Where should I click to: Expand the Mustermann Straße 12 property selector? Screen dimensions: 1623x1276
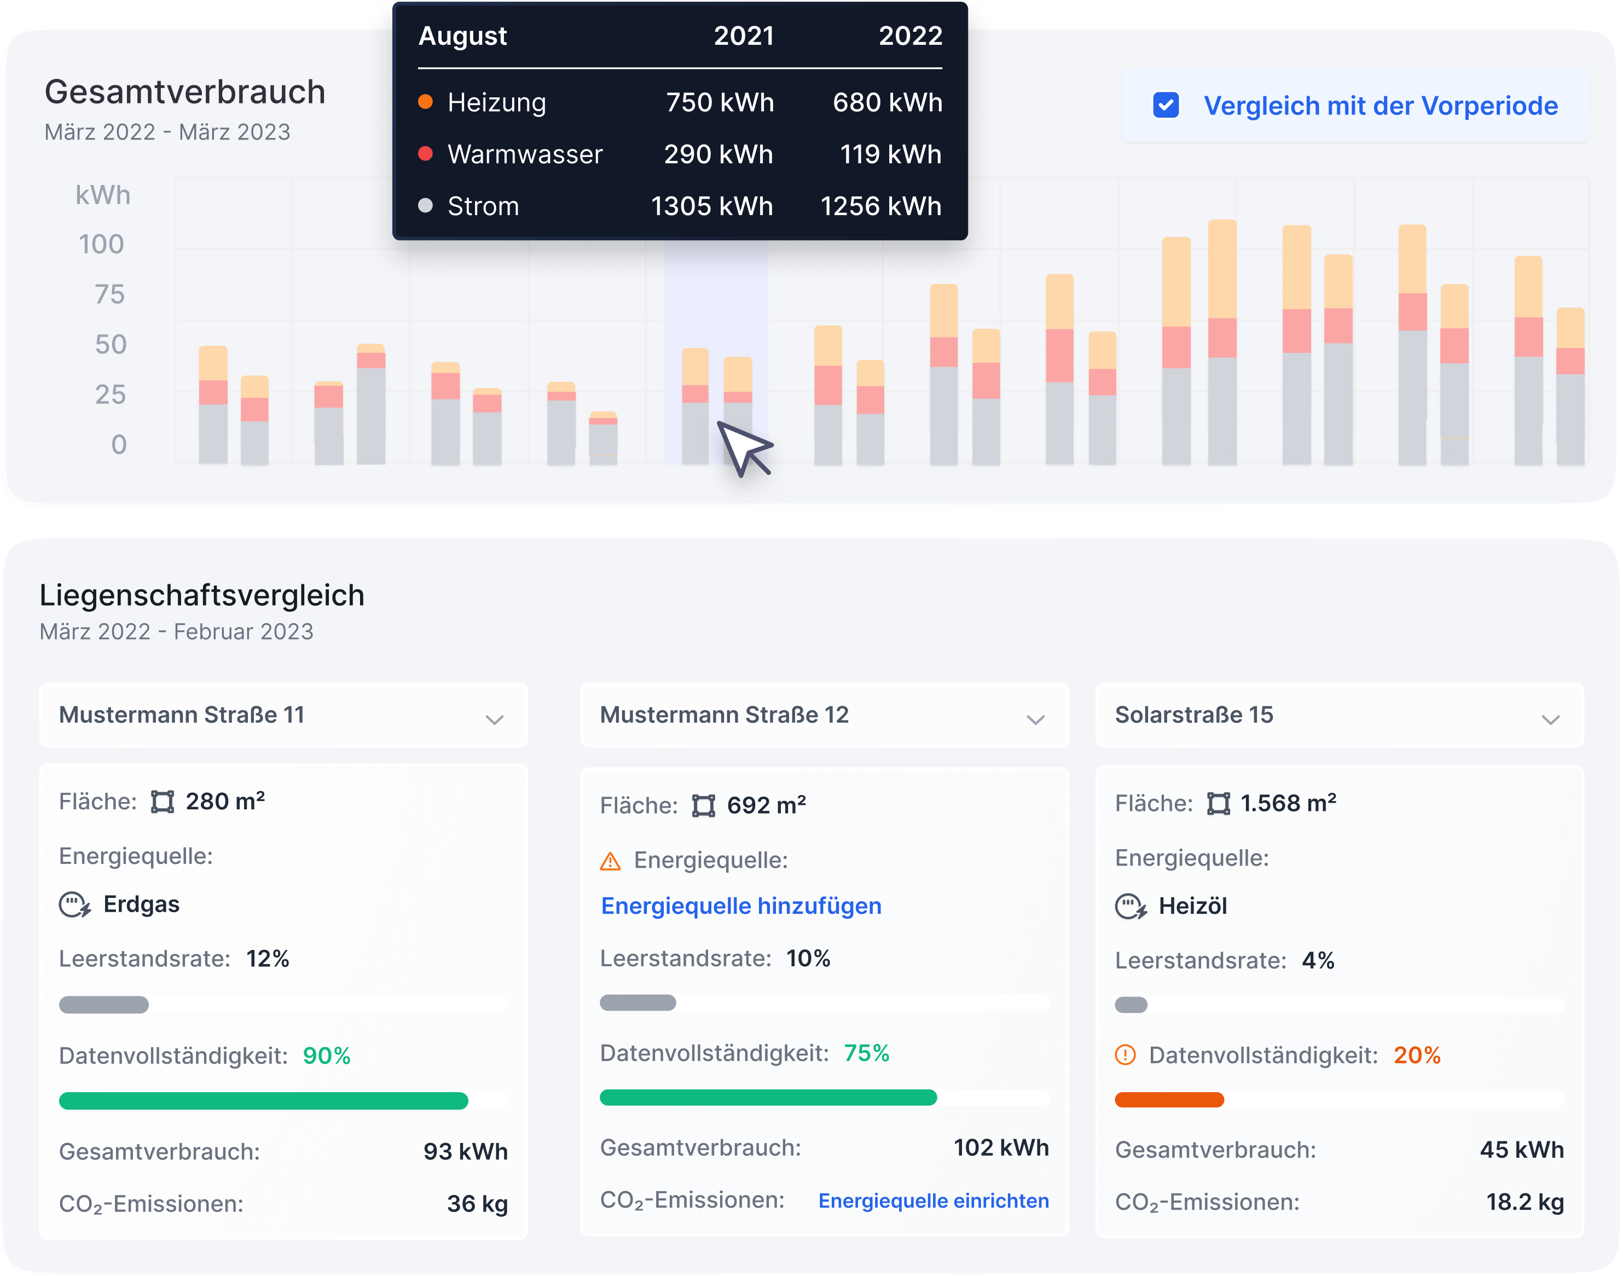click(x=1035, y=720)
